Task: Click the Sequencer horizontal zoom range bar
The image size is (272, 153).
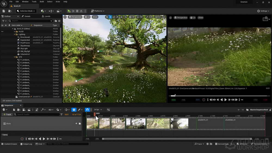Action: (x=177, y=139)
